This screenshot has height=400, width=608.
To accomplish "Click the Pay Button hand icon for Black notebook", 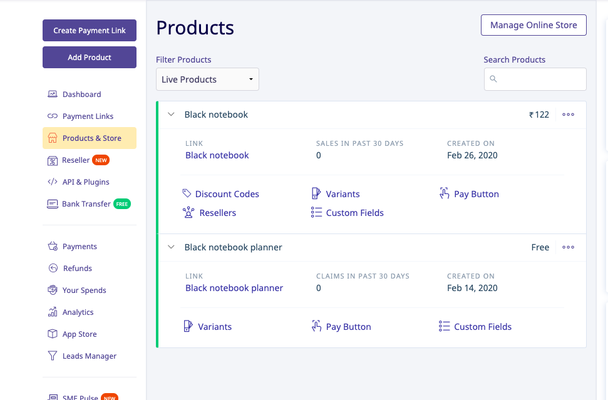I will pos(445,193).
